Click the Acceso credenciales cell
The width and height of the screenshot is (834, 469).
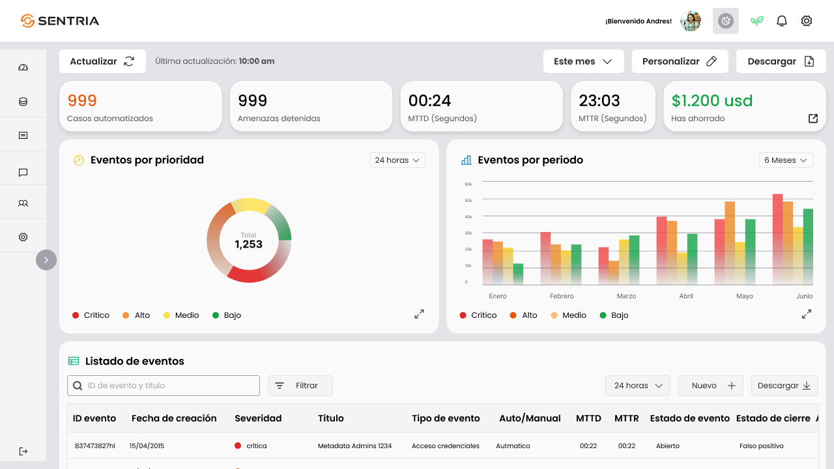click(446, 446)
